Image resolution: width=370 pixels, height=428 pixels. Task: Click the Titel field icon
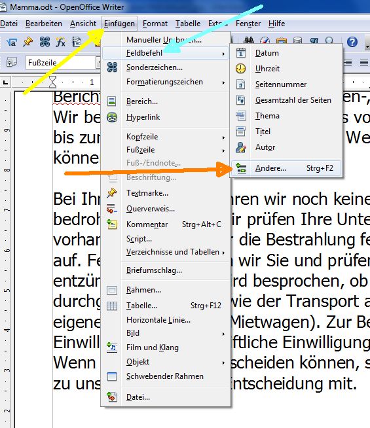coord(240,132)
